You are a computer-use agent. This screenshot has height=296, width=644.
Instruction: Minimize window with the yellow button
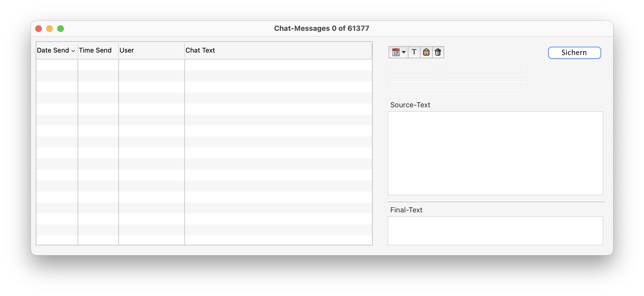pos(50,29)
